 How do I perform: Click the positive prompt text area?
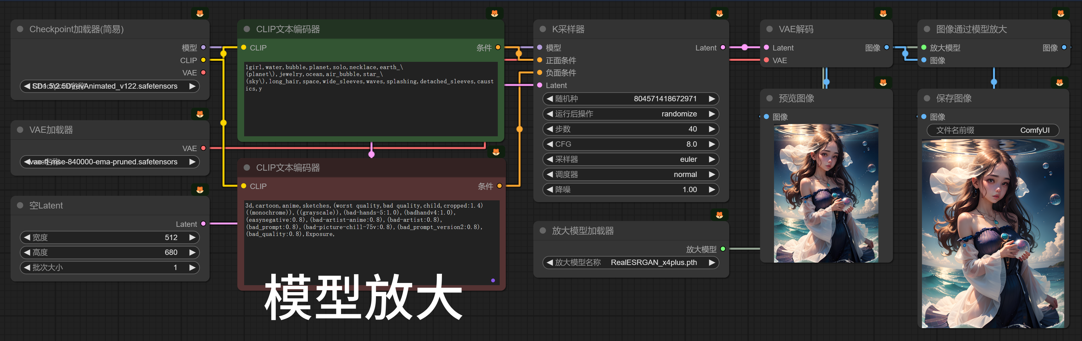(371, 99)
